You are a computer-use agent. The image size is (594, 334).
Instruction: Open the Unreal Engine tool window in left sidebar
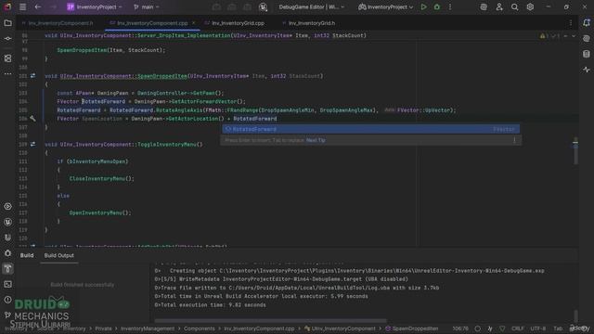click(x=7, y=222)
